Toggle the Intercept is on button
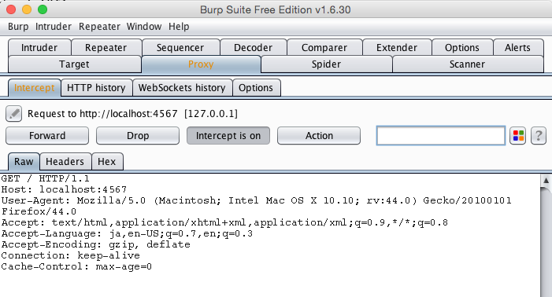The height and width of the screenshot is (297, 552). (228, 135)
